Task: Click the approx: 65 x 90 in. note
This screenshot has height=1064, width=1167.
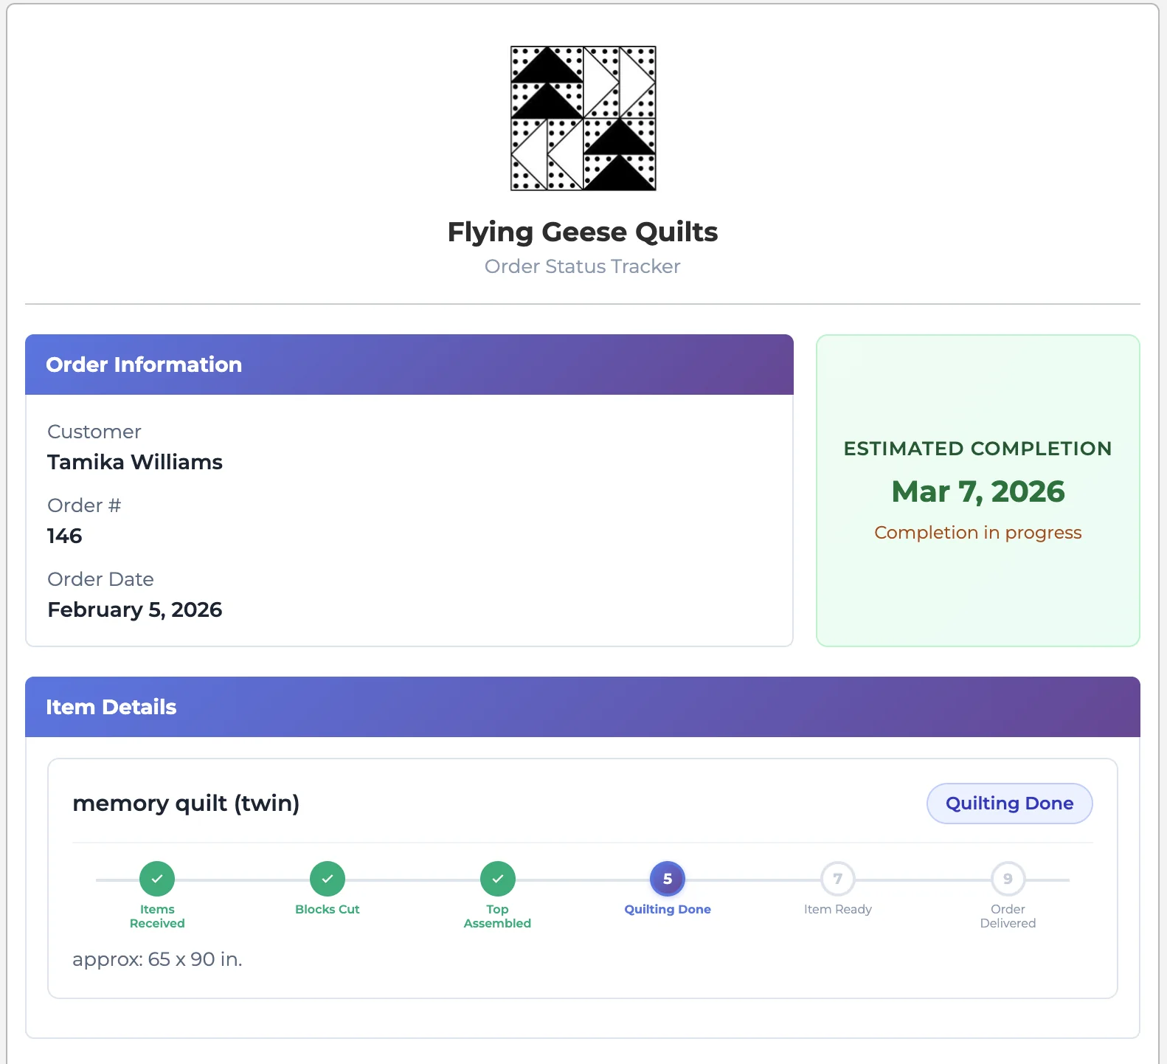Action: point(157,959)
